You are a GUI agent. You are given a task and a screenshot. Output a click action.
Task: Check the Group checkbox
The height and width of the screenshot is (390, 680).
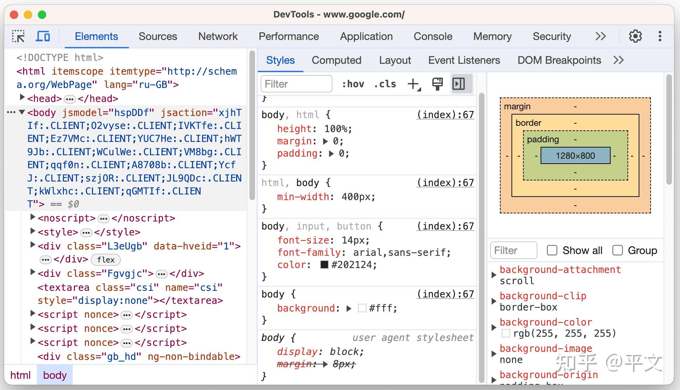(617, 251)
